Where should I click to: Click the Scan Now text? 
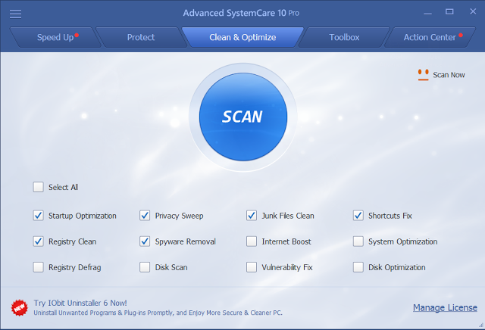point(449,75)
